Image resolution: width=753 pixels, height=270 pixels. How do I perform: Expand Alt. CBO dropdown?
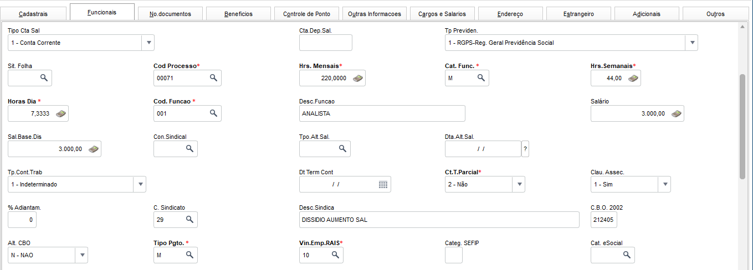point(81,255)
